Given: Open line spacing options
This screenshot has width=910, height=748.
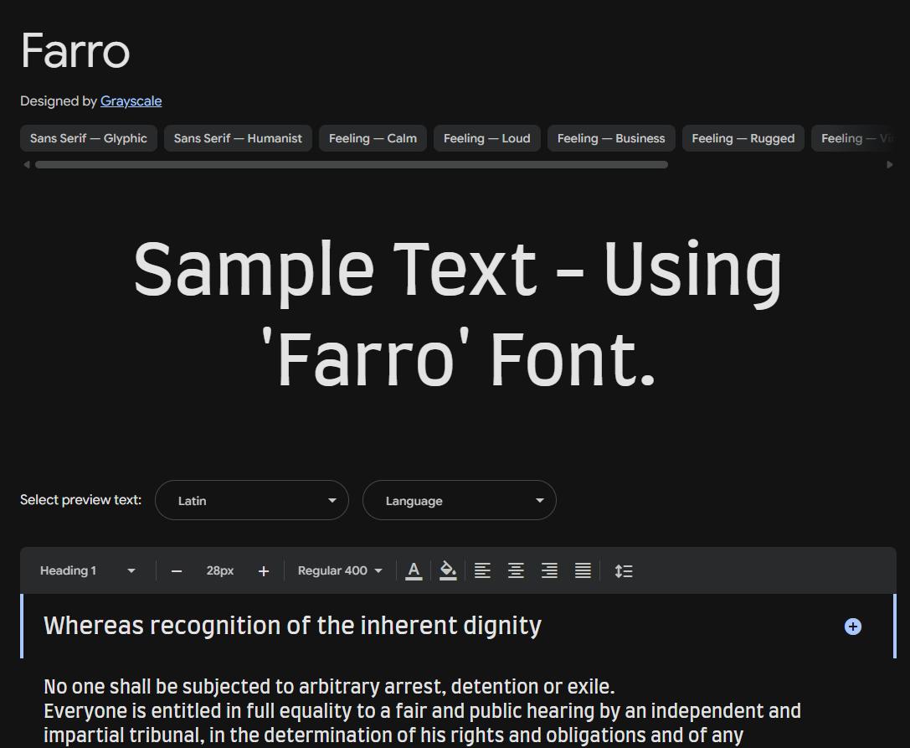Looking at the screenshot, I should (x=624, y=571).
